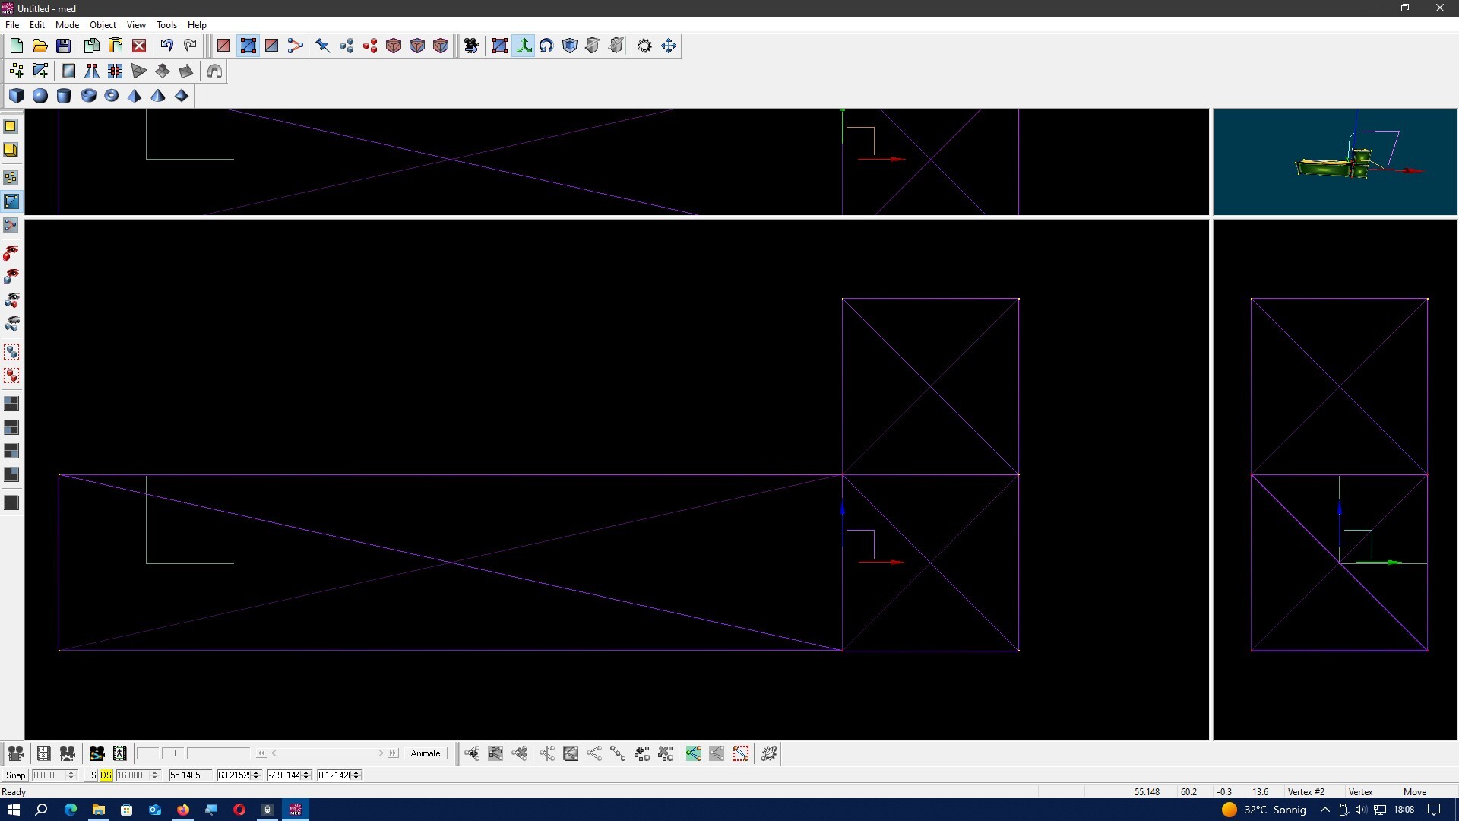This screenshot has width=1459, height=821.
Task: Select the torus primitive tool
Action: click(x=112, y=96)
